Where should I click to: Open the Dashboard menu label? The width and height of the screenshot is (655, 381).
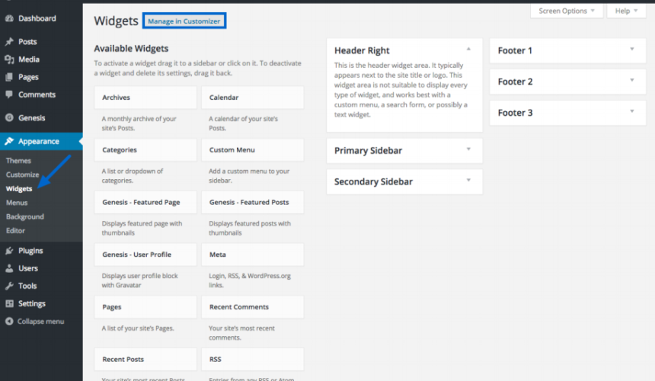37,18
